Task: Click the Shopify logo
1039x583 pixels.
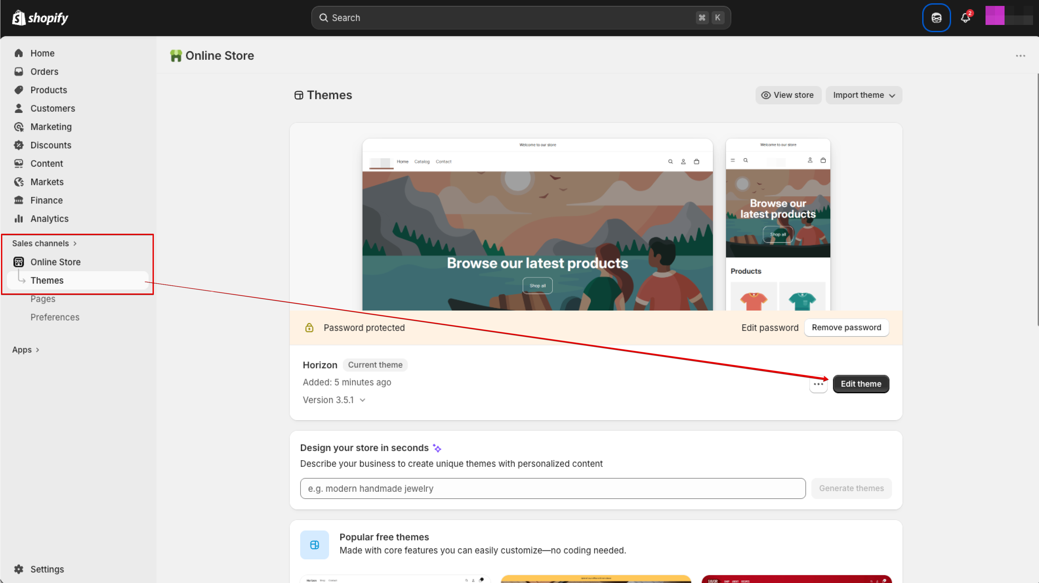Action: point(40,18)
